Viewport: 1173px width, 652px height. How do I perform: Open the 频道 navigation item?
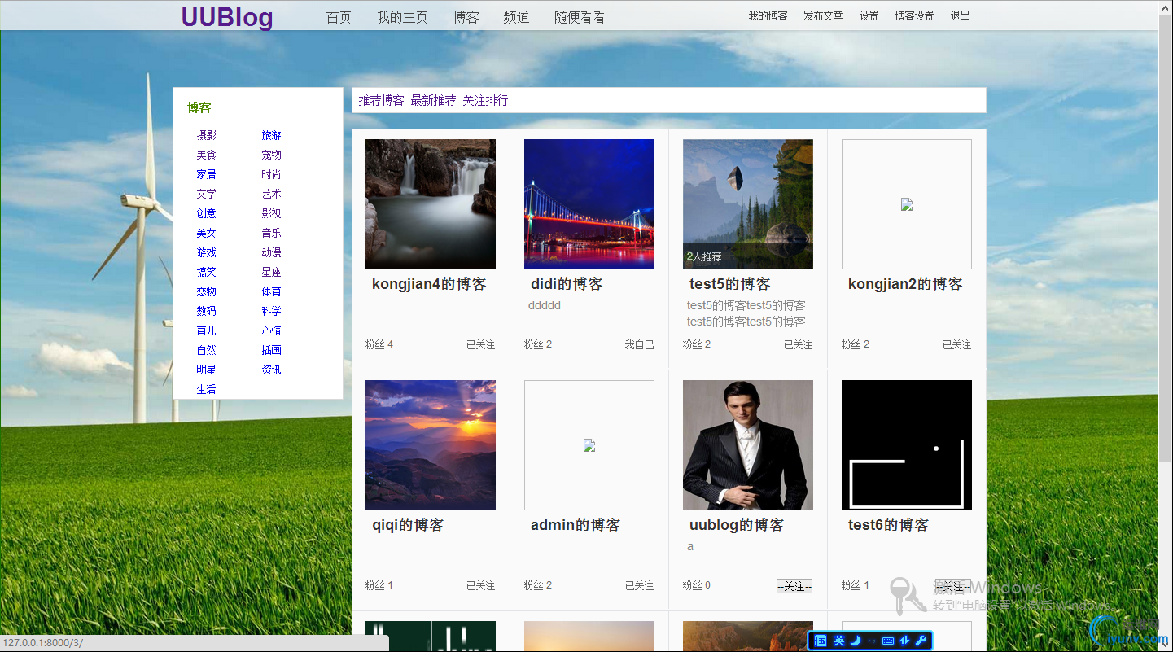tap(516, 17)
